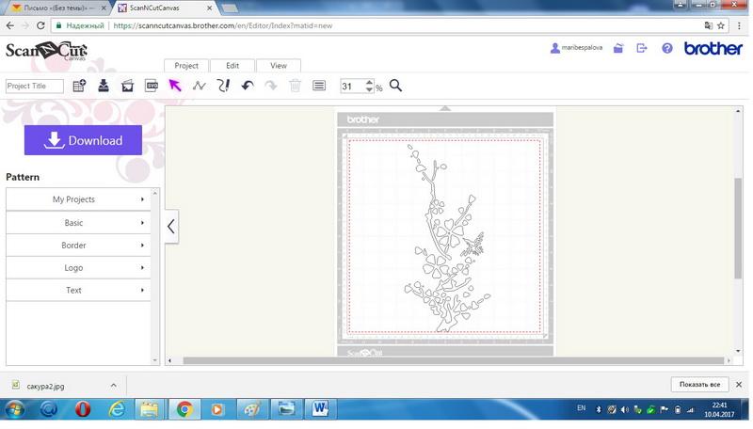Open the Project tab
This screenshot has height=429, width=753.
point(186,65)
